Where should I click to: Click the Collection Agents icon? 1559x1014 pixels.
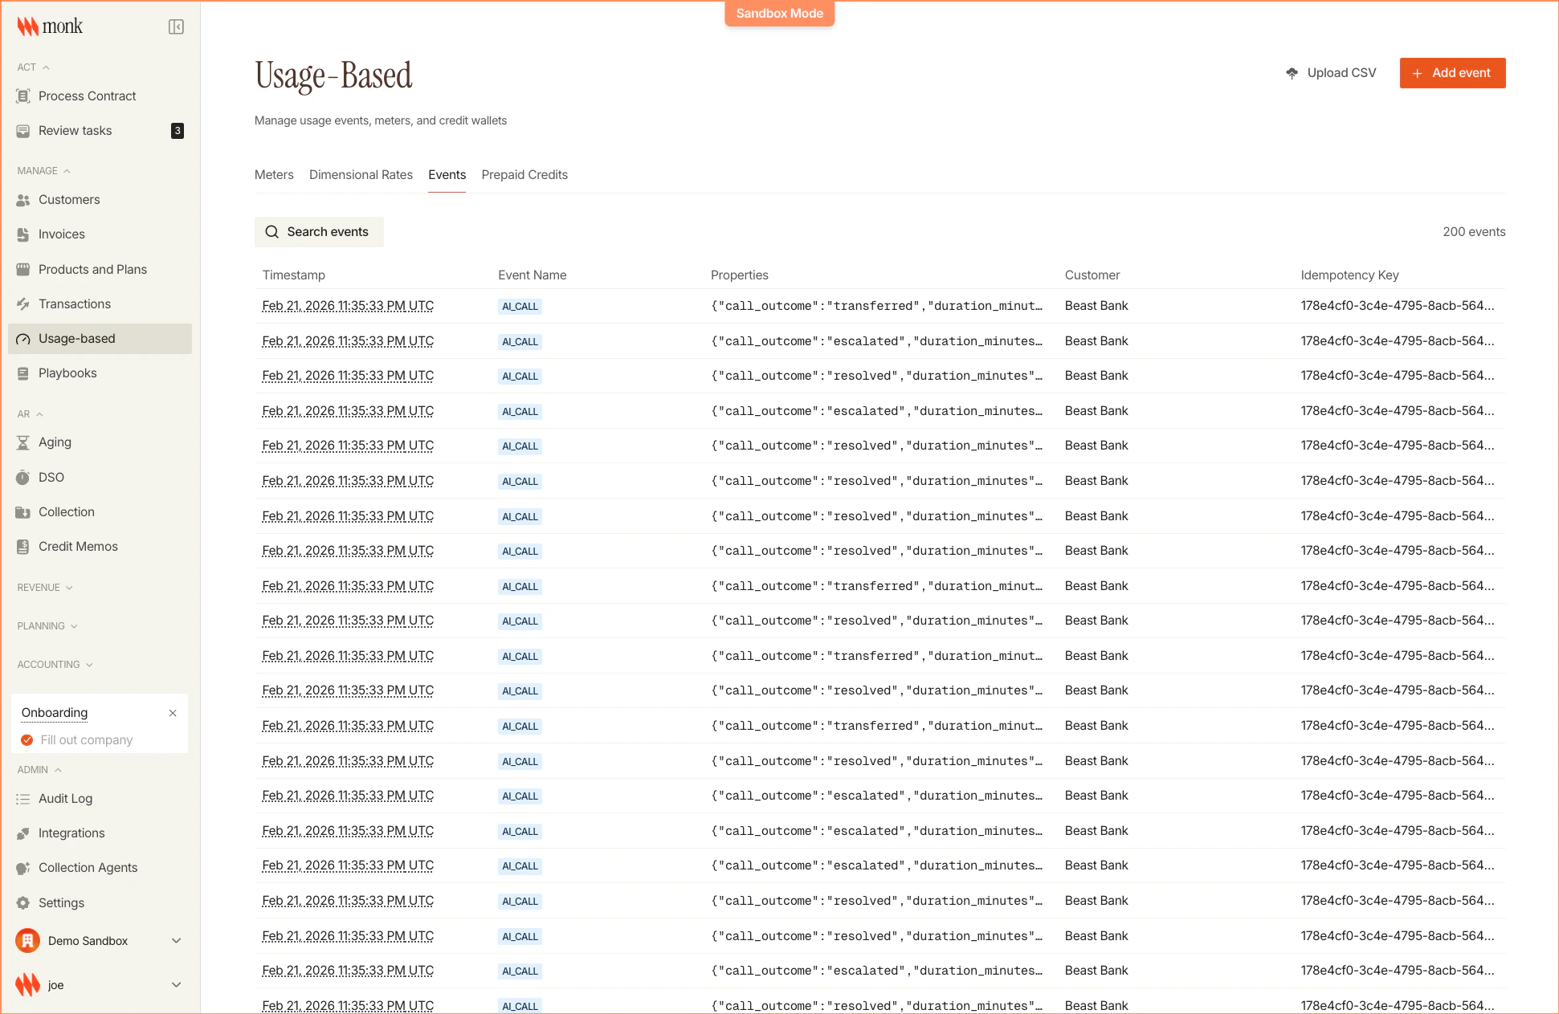pos(23,868)
